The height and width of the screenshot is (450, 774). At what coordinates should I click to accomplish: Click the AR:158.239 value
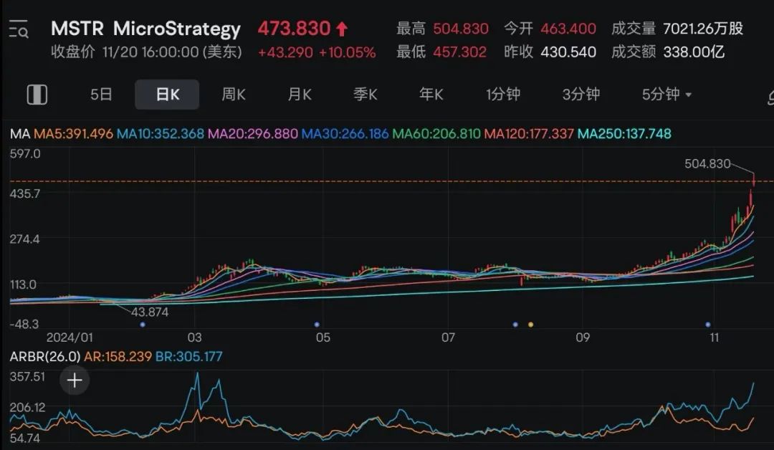click(118, 356)
